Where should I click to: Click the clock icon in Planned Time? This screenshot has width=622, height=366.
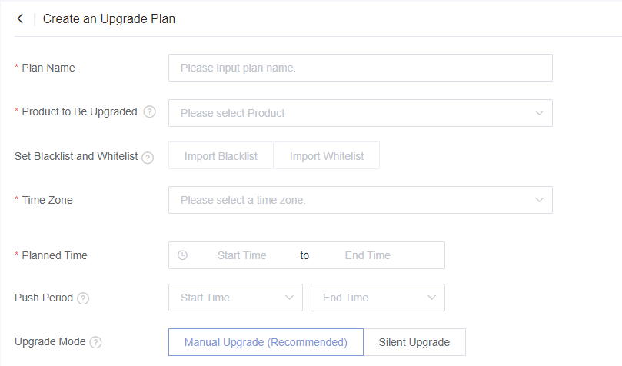182,255
